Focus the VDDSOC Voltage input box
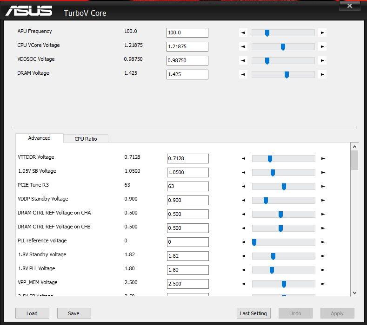The width and height of the screenshot is (367, 325). (x=187, y=60)
